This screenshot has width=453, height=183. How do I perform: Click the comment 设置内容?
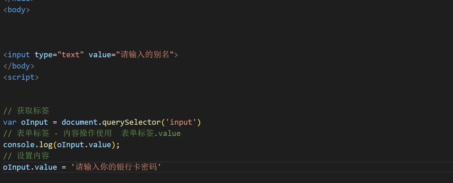click(26, 156)
